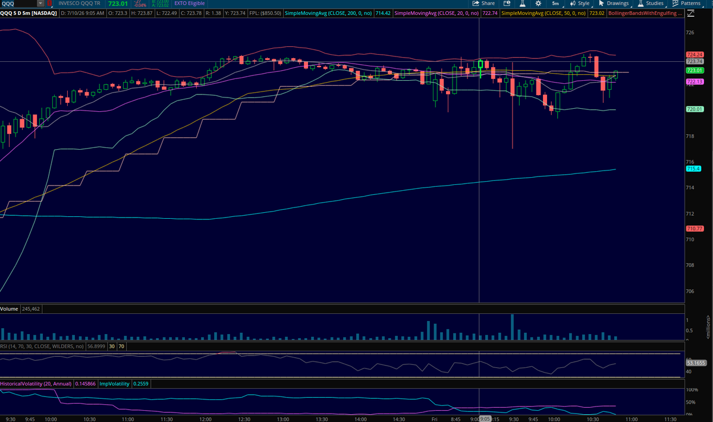Open the 5m timeframe selector

555,3
